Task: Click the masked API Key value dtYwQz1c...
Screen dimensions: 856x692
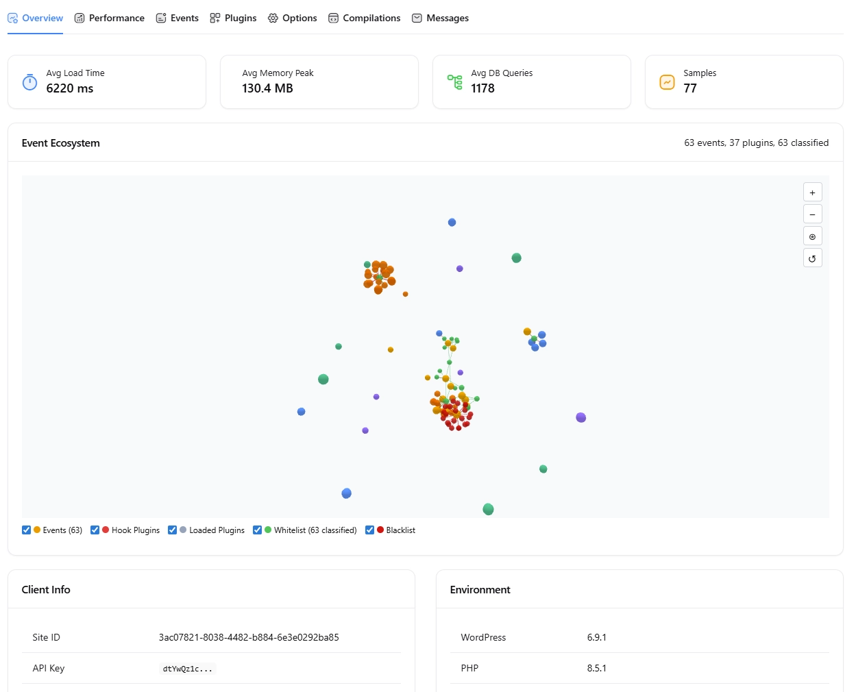Action: pyautogui.click(x=187, y=668)
